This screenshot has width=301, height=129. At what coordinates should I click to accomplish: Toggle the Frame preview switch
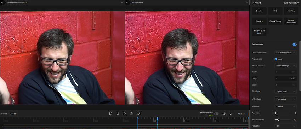tap(216, 114)
